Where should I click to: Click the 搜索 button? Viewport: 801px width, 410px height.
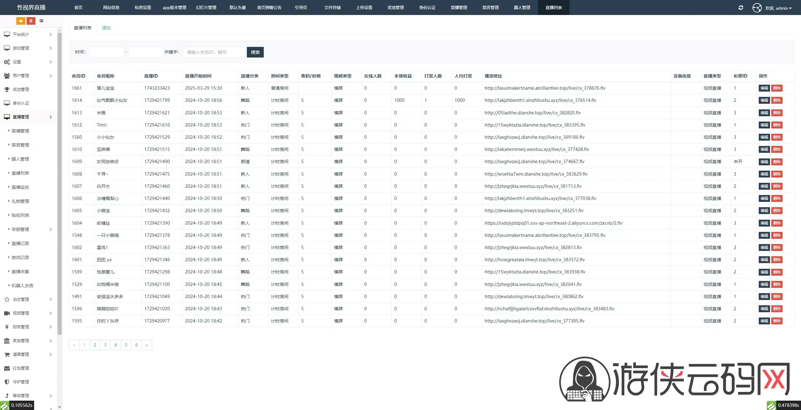click(255, 52)
